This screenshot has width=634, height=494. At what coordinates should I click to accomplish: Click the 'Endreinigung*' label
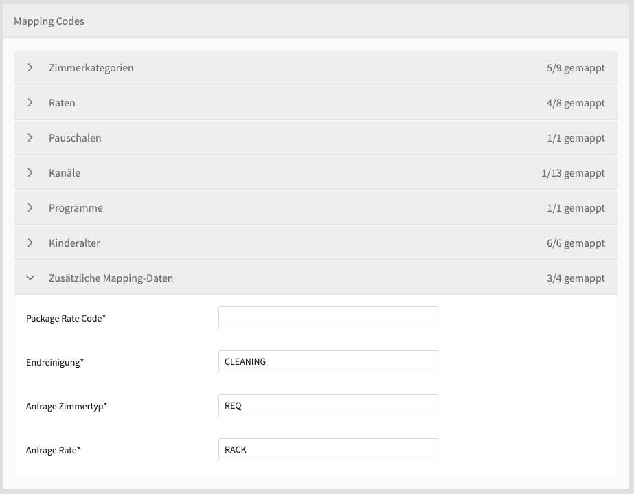point(55,363)
